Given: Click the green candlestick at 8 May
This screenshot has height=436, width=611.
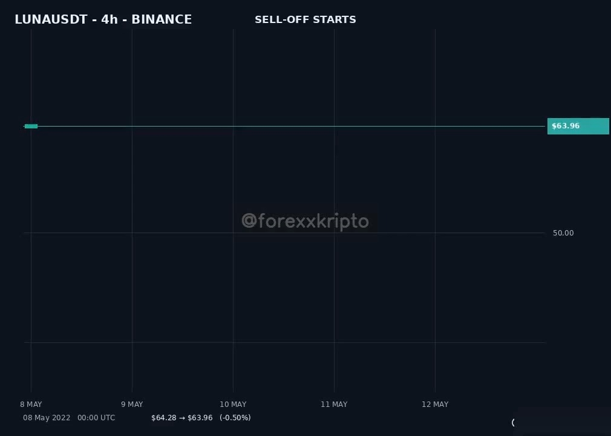Looking at the screenshot, I should (x=31, y=126).
